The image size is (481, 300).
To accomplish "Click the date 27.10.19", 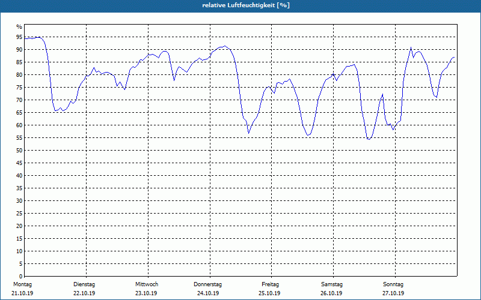I will click(393, 293).
